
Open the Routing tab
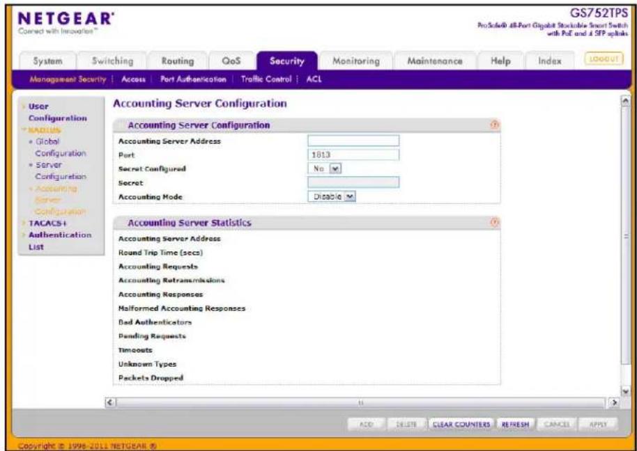click(x=178, y=61)
